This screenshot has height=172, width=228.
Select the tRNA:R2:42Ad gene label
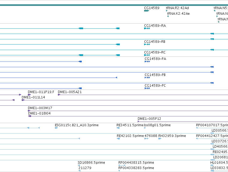pyautogui.click(x=177, y=8)
